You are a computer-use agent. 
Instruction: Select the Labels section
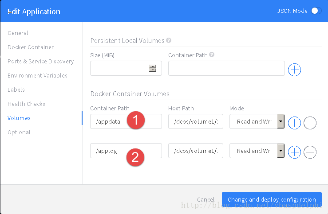16,90
